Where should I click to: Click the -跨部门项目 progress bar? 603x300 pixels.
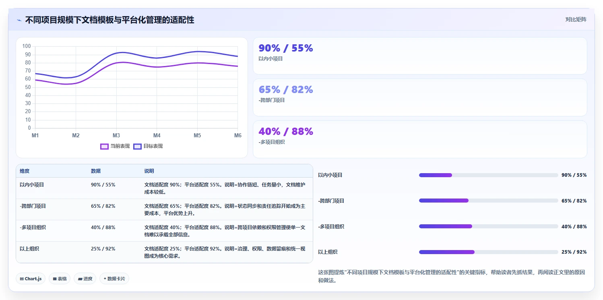point(488,201)
